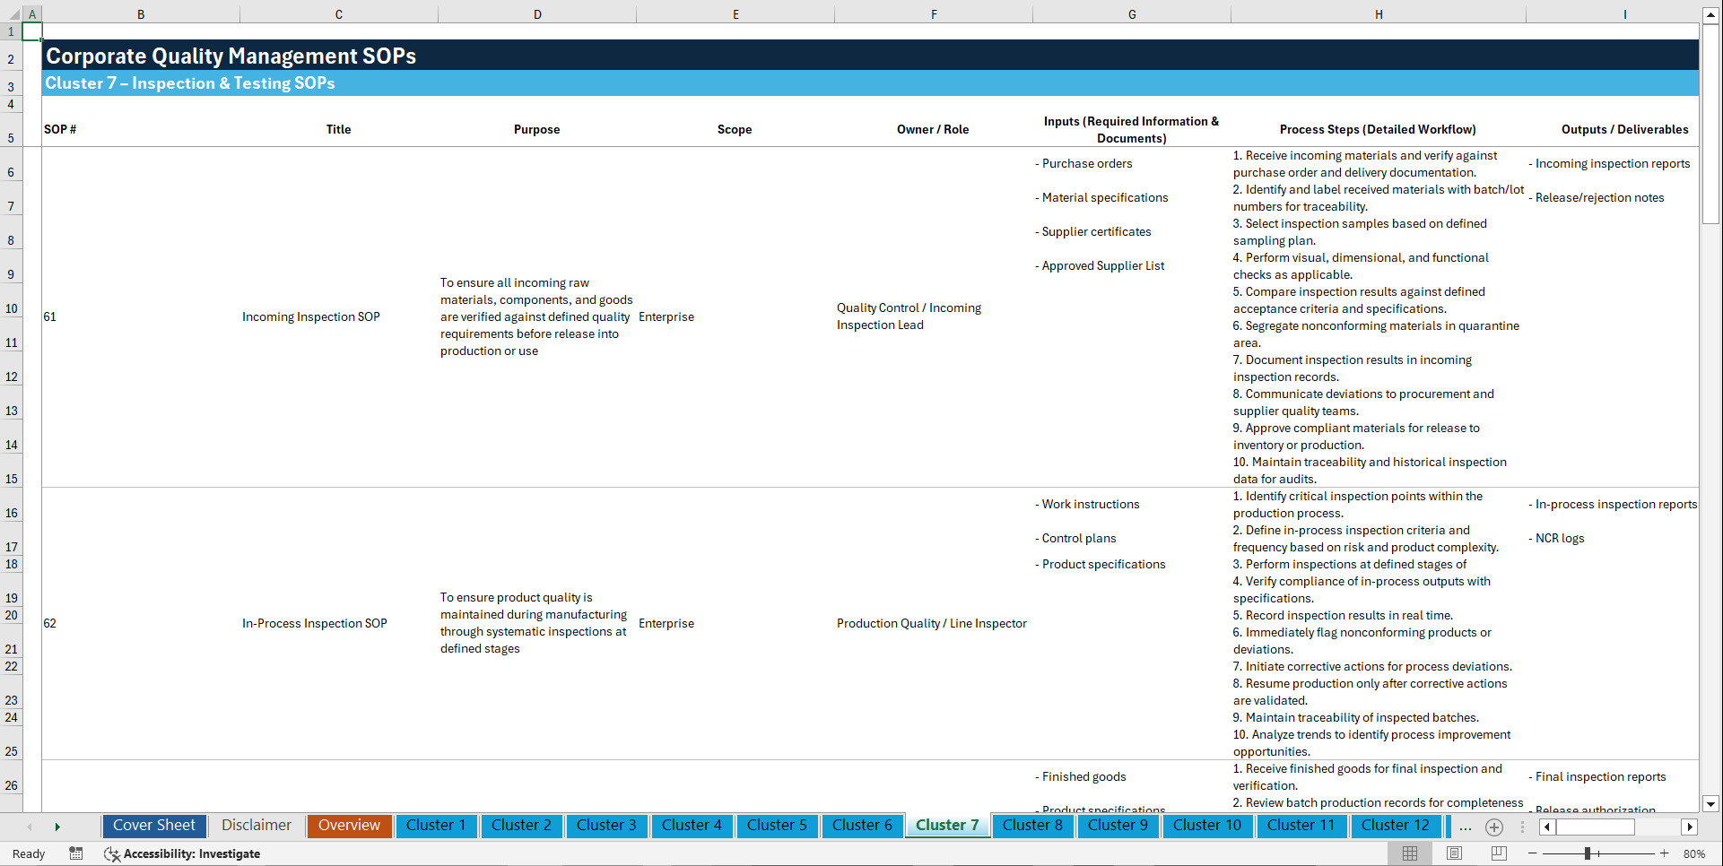Show more sheet tabs via ellipsis
1723x866 pixels.
coord(1466,827)
